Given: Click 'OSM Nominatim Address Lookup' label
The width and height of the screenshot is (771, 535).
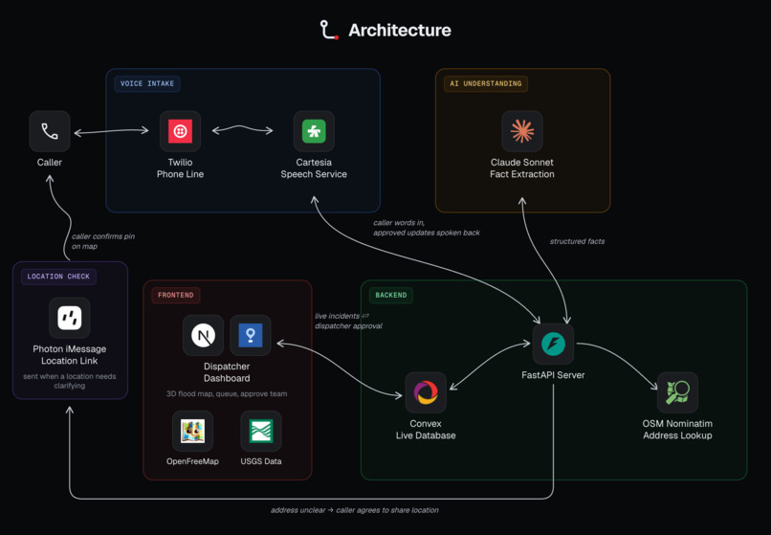Looking at the screenshot, I should pos(677,430).
